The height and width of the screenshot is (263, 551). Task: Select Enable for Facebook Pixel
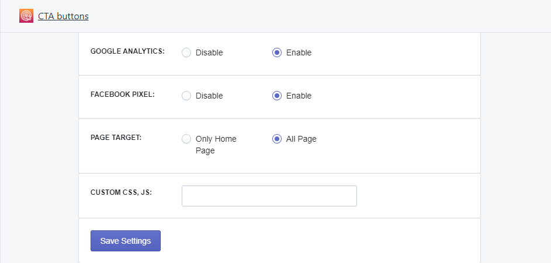pos(277,96)
